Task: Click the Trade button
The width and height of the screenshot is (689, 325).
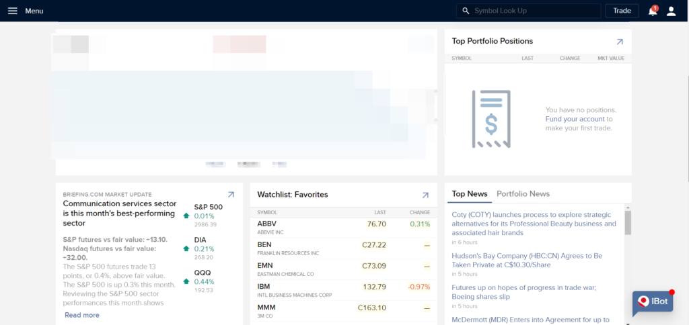Action: (x=622, y=11)
